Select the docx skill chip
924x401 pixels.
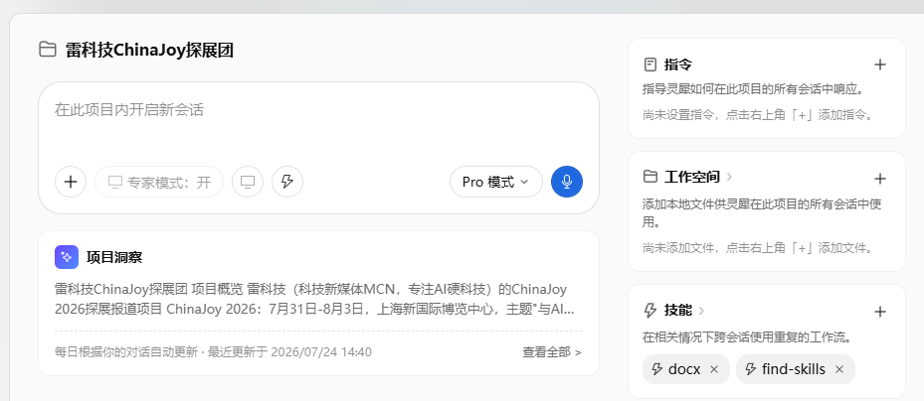[x=686, y=369]
